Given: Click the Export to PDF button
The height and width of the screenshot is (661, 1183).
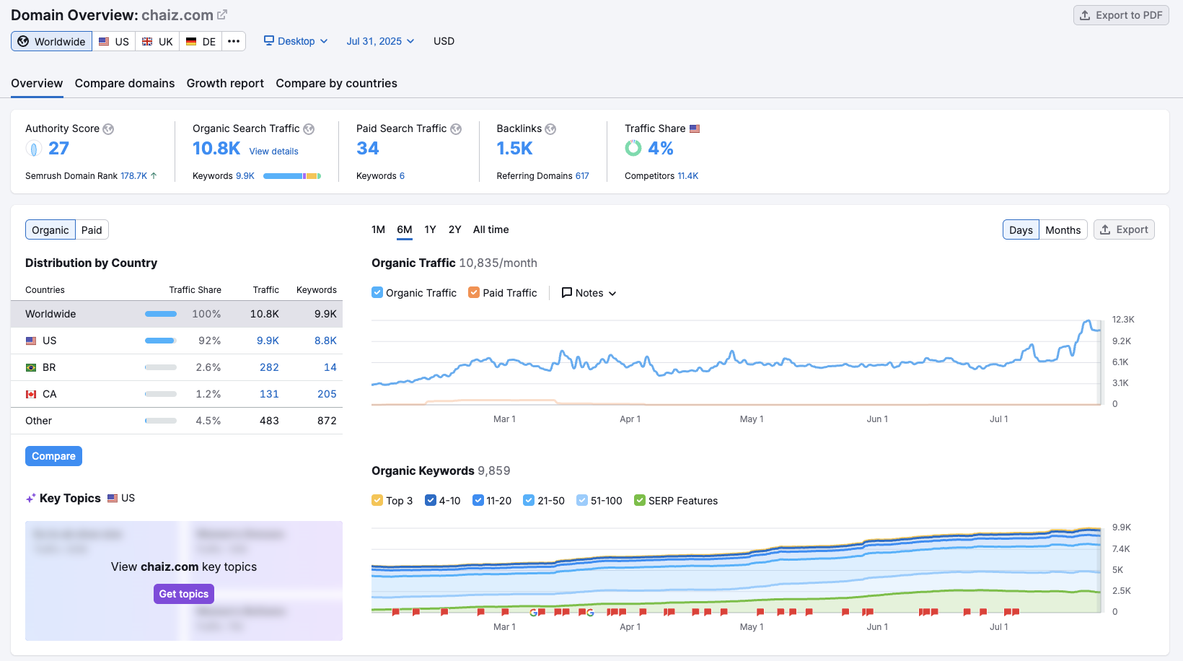Looking at the screenshot, I should point(1121,15).
